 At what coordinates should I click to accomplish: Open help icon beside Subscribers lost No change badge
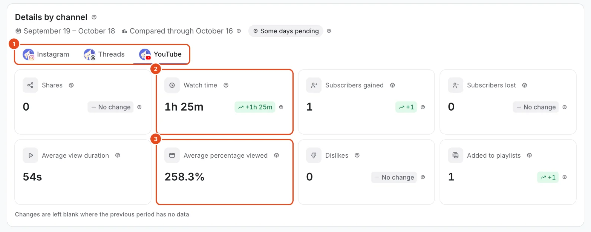click(x=565, y=107)
